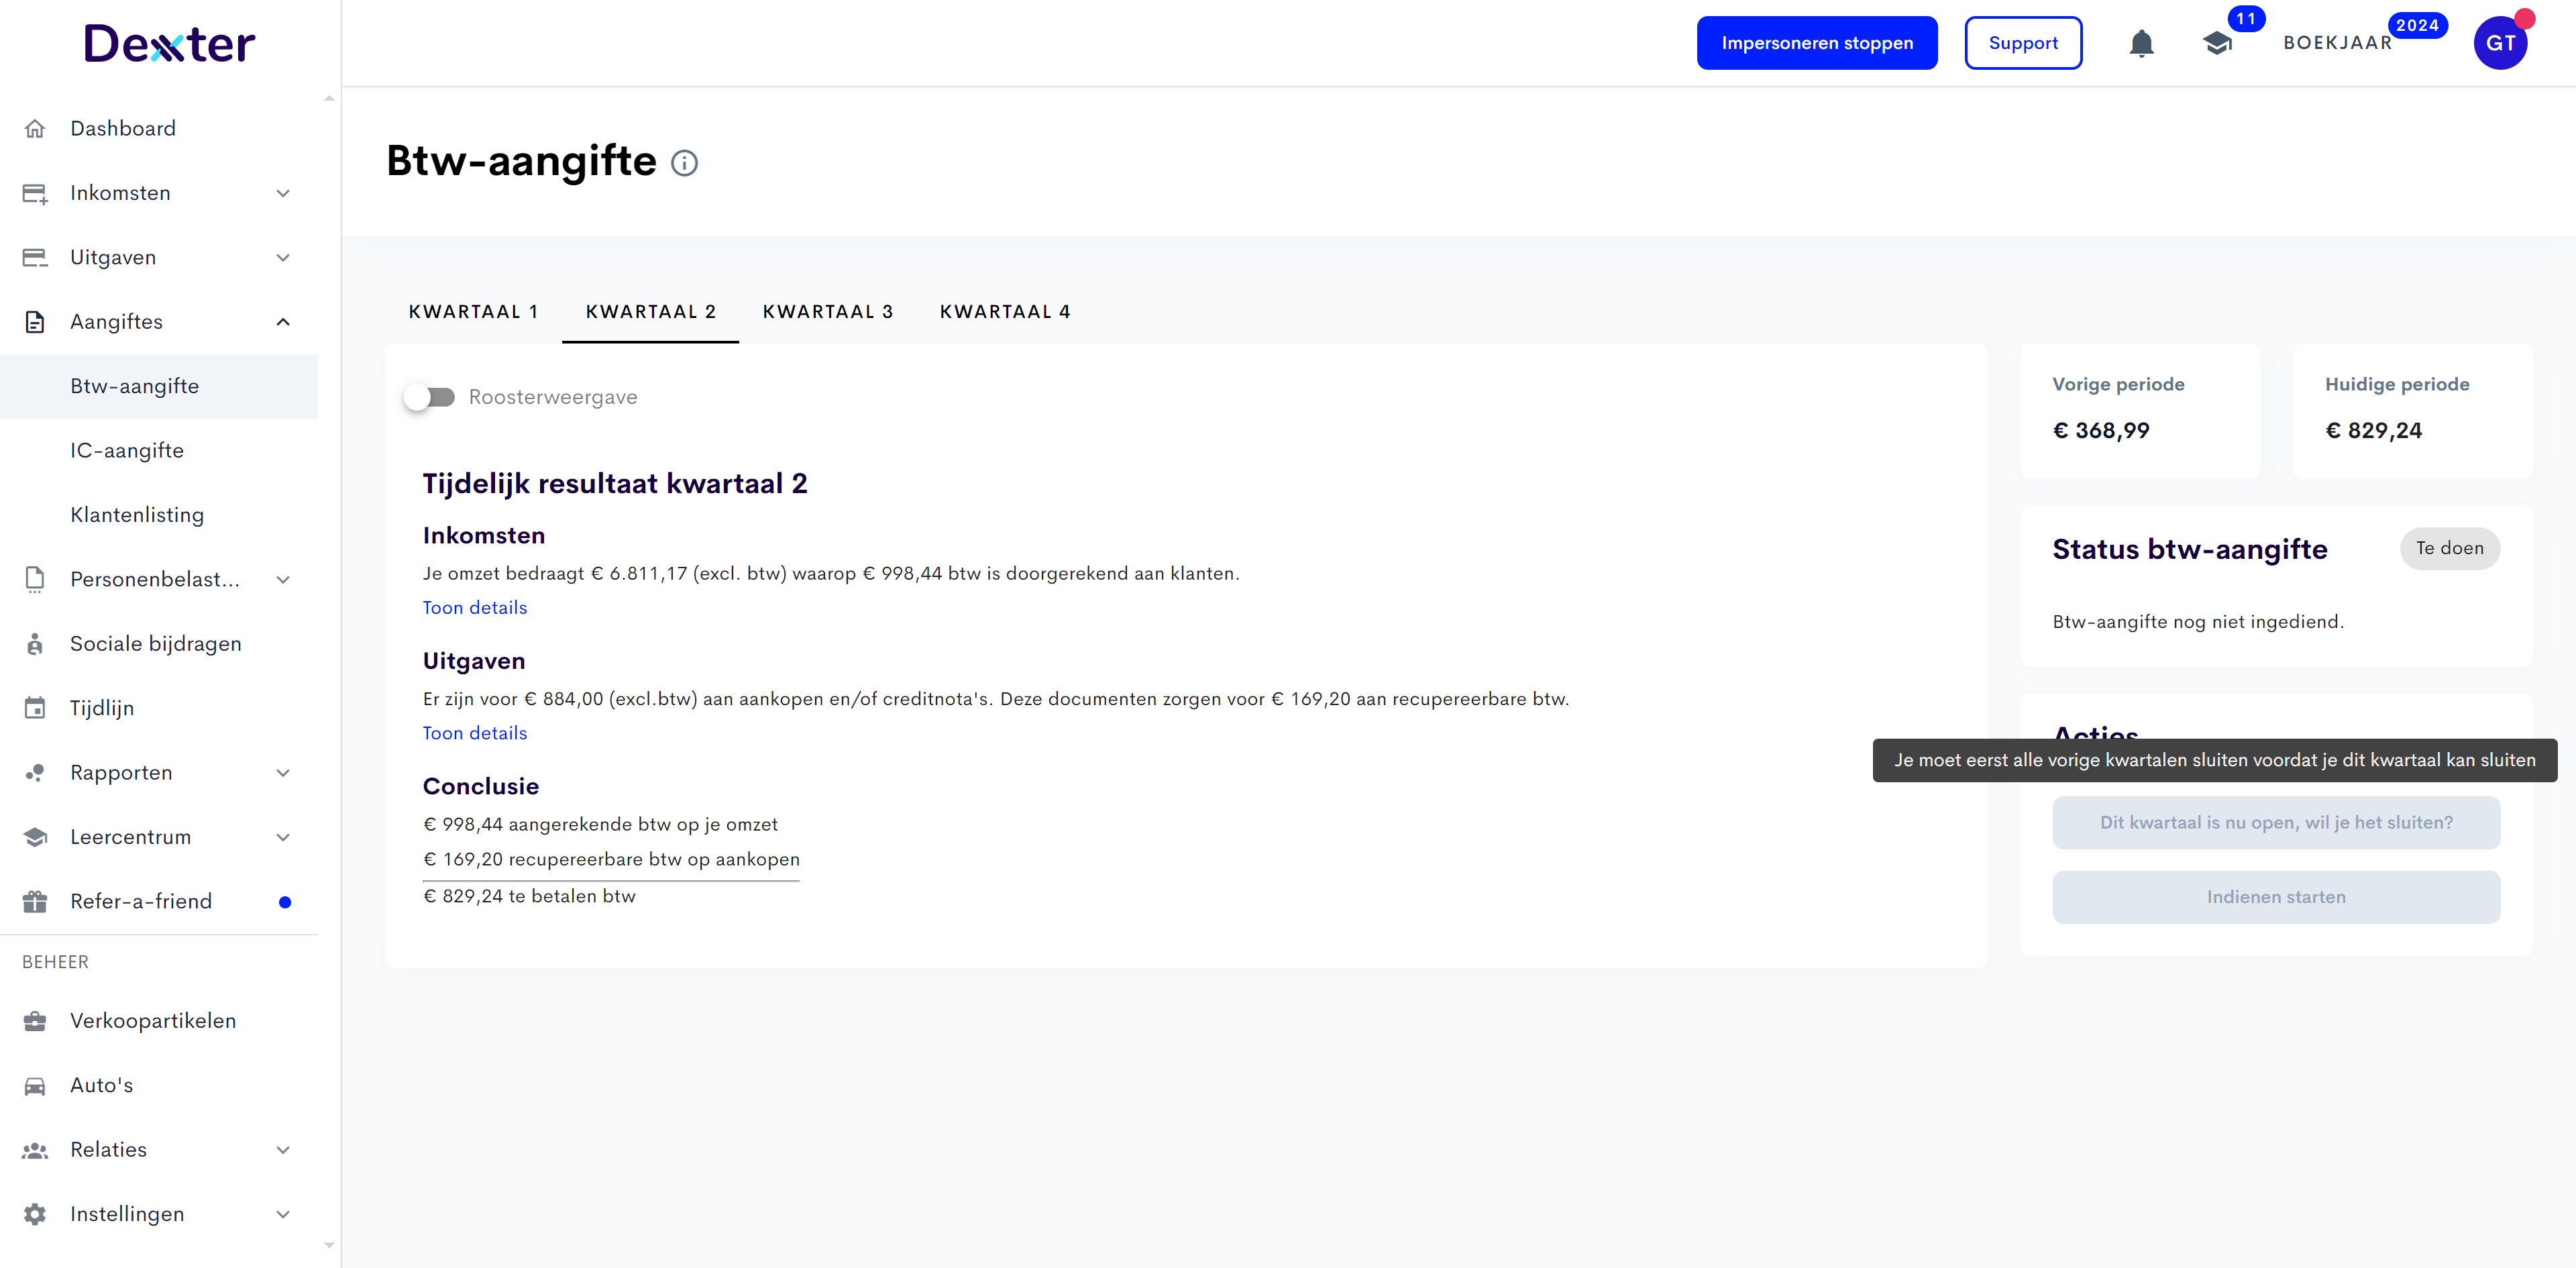
Task: Click the Auto's car icon
Action: click(x=35, y=1085)
